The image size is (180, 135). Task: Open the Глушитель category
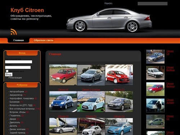tap(15, 116)
